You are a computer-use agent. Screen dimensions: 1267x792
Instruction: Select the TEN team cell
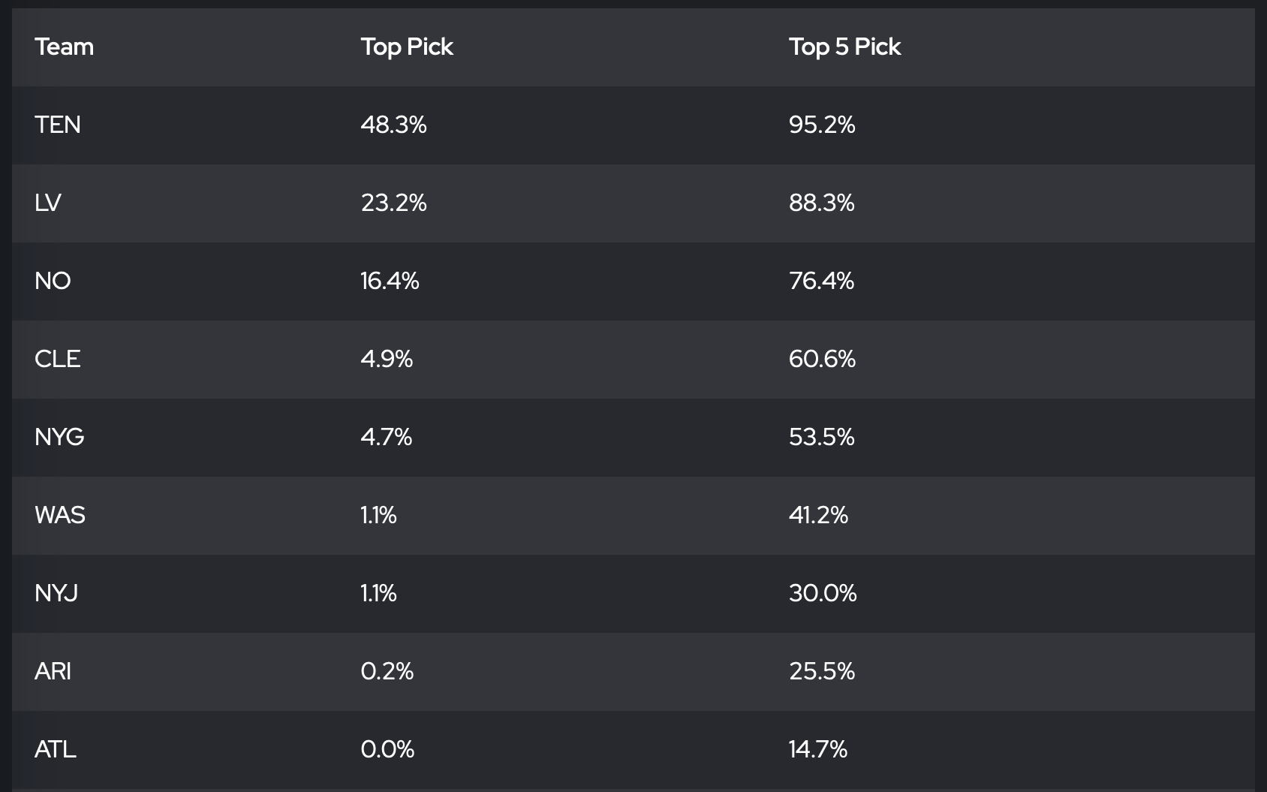click(x=58, y=125)
